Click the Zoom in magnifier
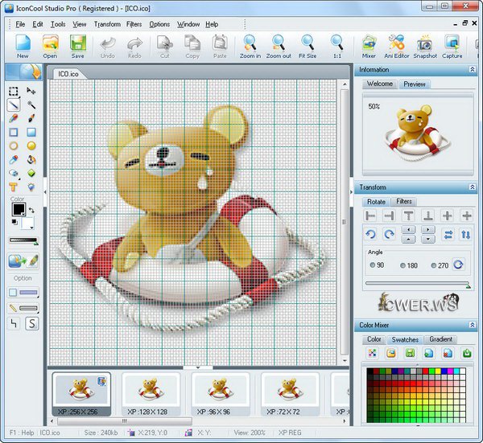 coord(250,46)
